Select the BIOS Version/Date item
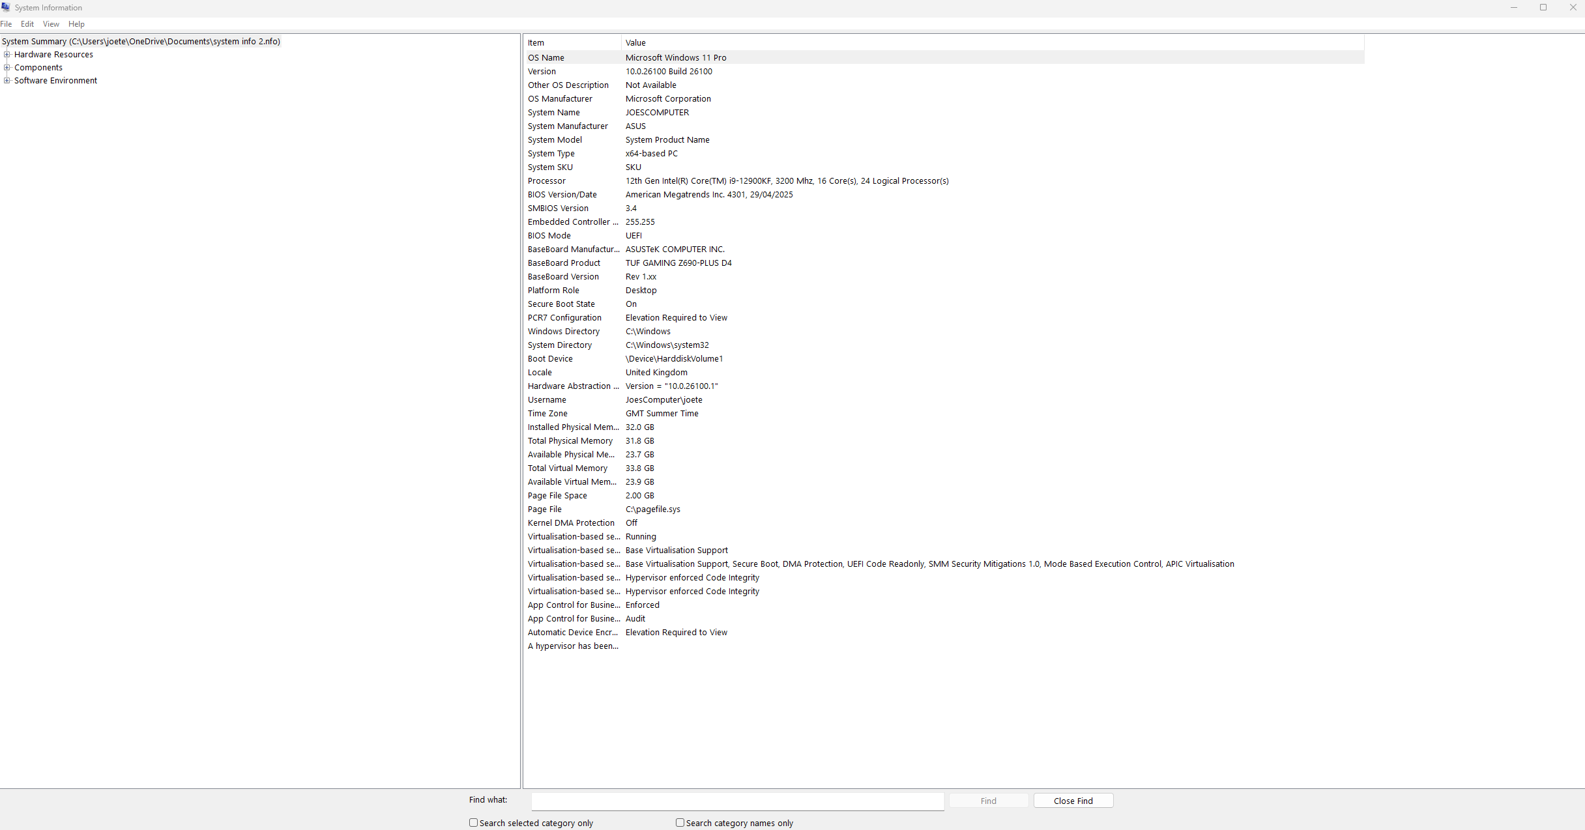Screen dimensions: 1585x830 [x=562, y=195]
